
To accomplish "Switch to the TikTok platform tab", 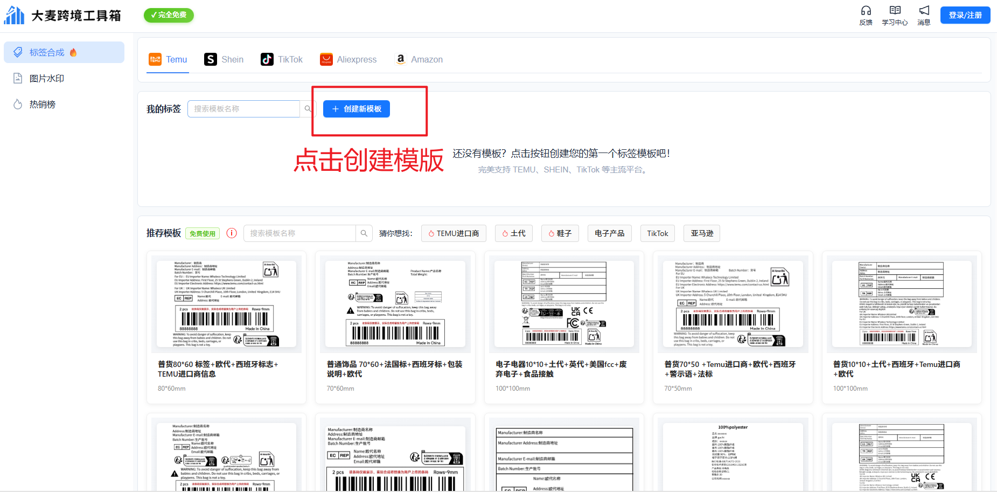I will coord(282,59).
